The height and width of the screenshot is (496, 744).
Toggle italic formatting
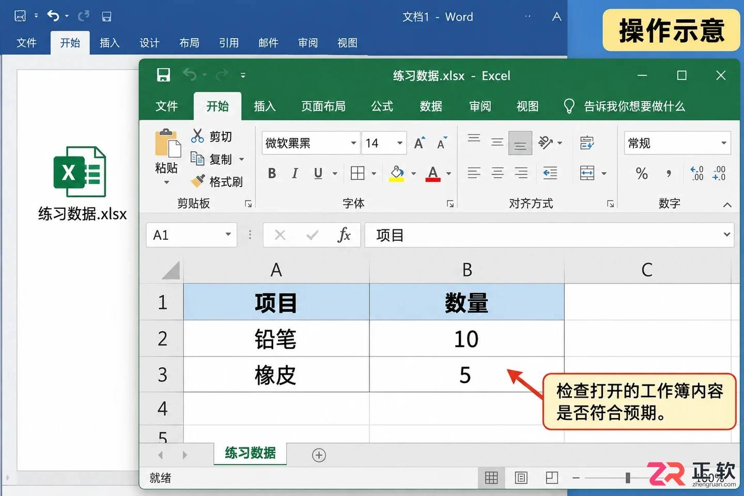[x=295, y=174]
